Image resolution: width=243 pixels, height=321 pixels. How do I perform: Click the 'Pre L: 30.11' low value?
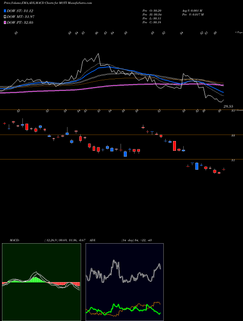(x=152, y=18)
